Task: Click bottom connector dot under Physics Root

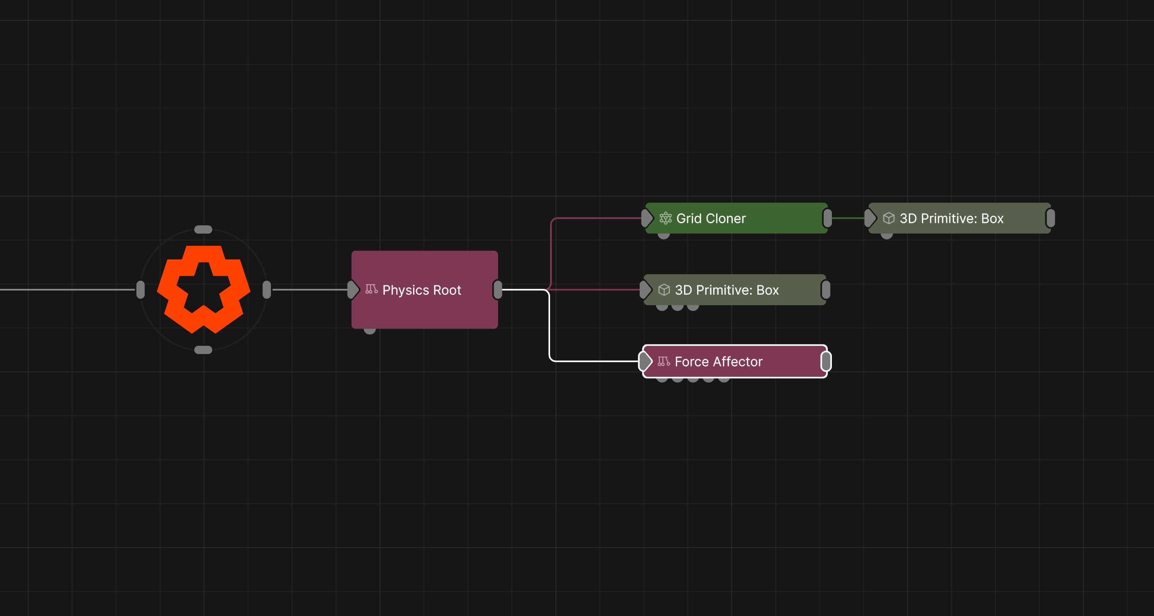Action: 370,331
